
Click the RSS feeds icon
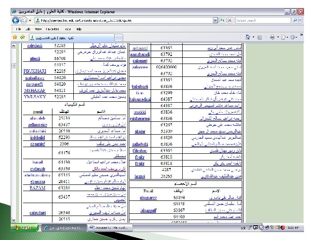click(260, 37)
